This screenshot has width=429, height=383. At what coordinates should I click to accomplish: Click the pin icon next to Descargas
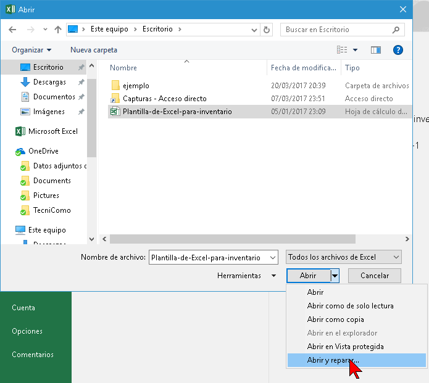point(81,82)
